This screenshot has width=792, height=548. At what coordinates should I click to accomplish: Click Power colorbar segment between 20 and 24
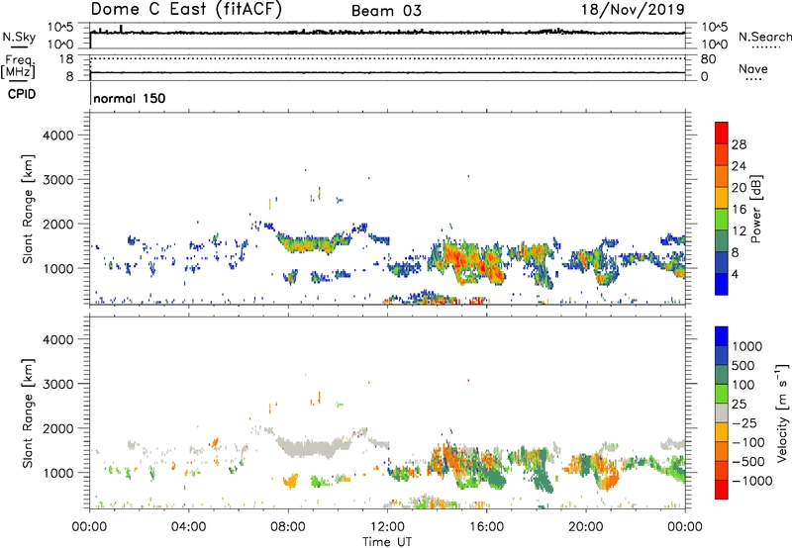tap(722, 176)
